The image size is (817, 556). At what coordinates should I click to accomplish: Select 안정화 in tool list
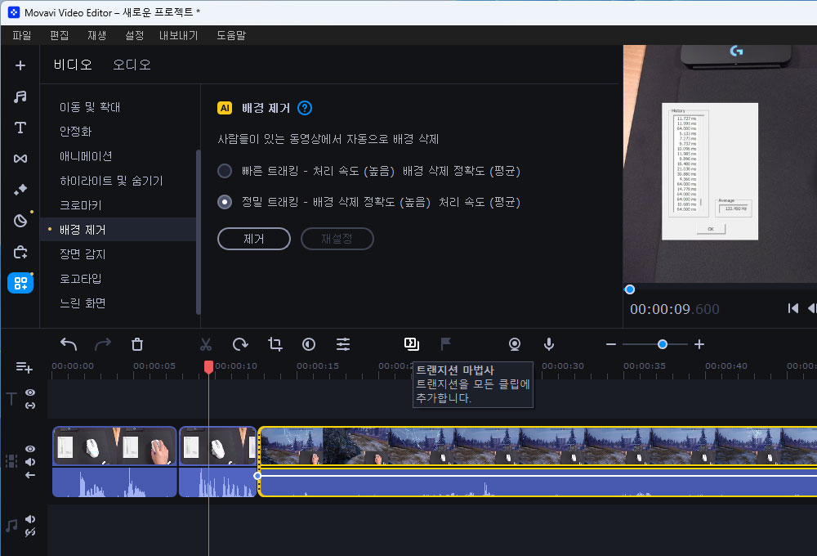click(118, 132)
